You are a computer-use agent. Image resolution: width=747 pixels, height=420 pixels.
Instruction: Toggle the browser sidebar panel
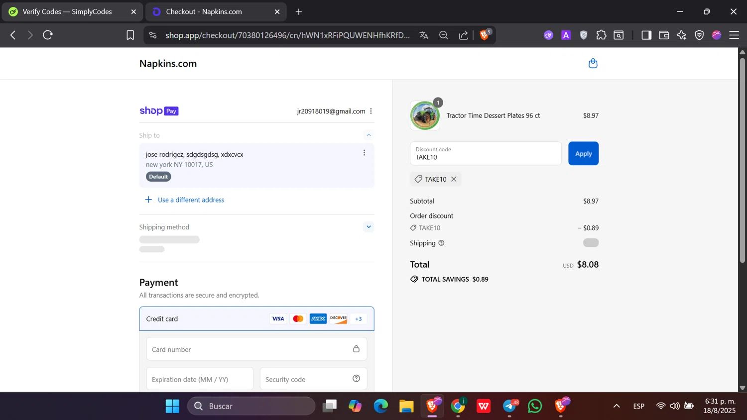[x=646, y=35]
